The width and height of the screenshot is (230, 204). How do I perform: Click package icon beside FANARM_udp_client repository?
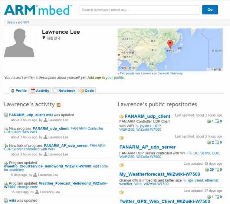click(x=121, y=117)
